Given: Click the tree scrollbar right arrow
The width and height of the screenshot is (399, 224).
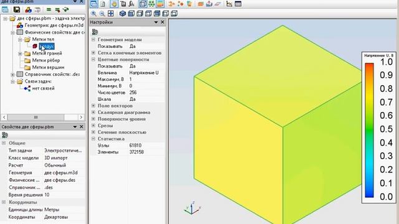Looking at the screenshot, I should [81, 117].
